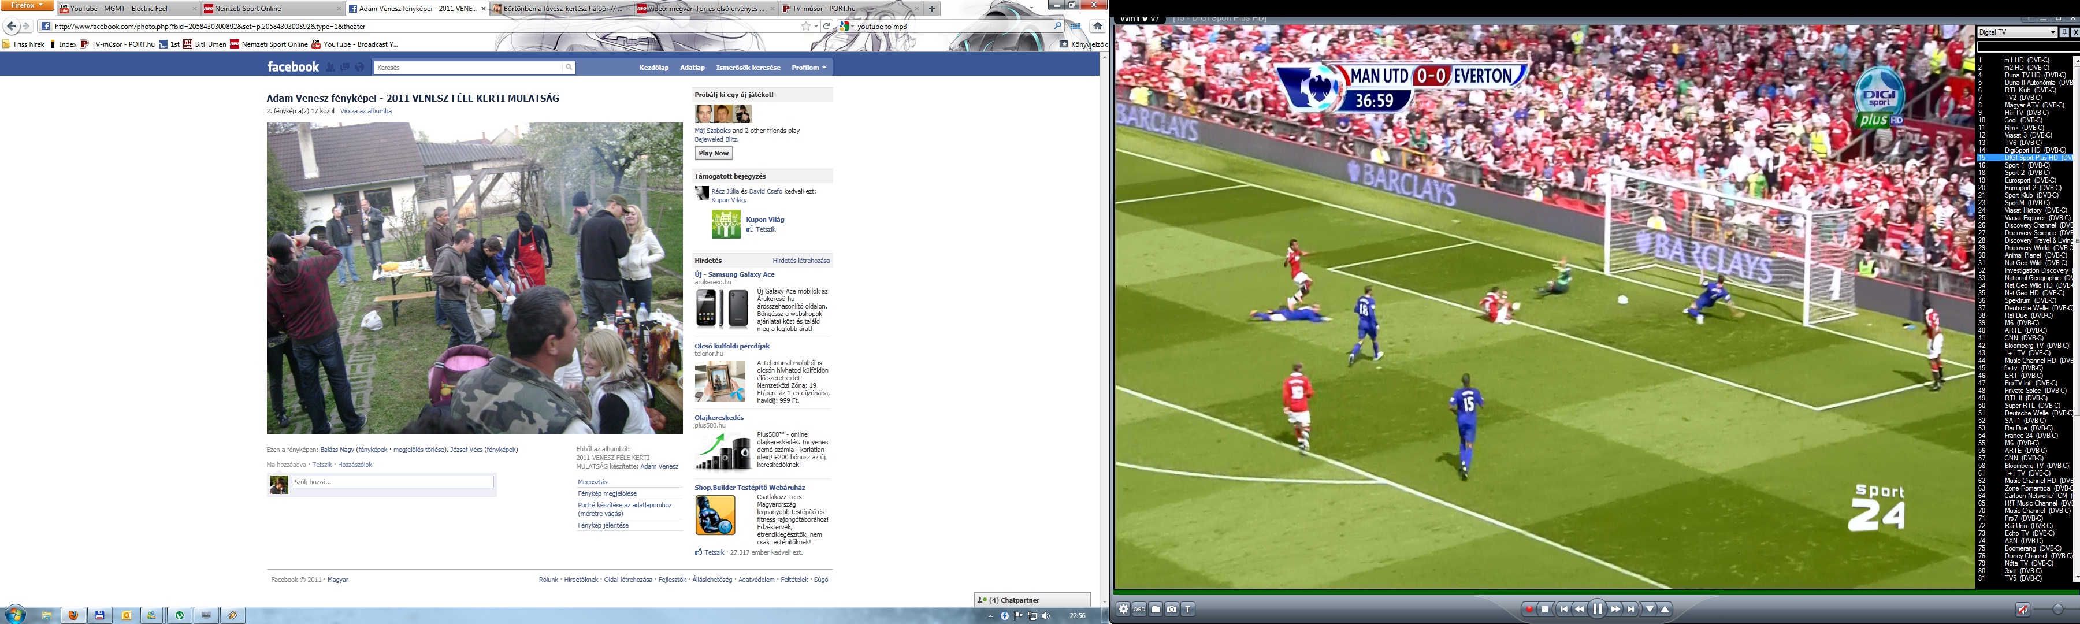Reload the page with refresh icon
The width and height of the screenshot is (2080, 624).
[826, 26]
